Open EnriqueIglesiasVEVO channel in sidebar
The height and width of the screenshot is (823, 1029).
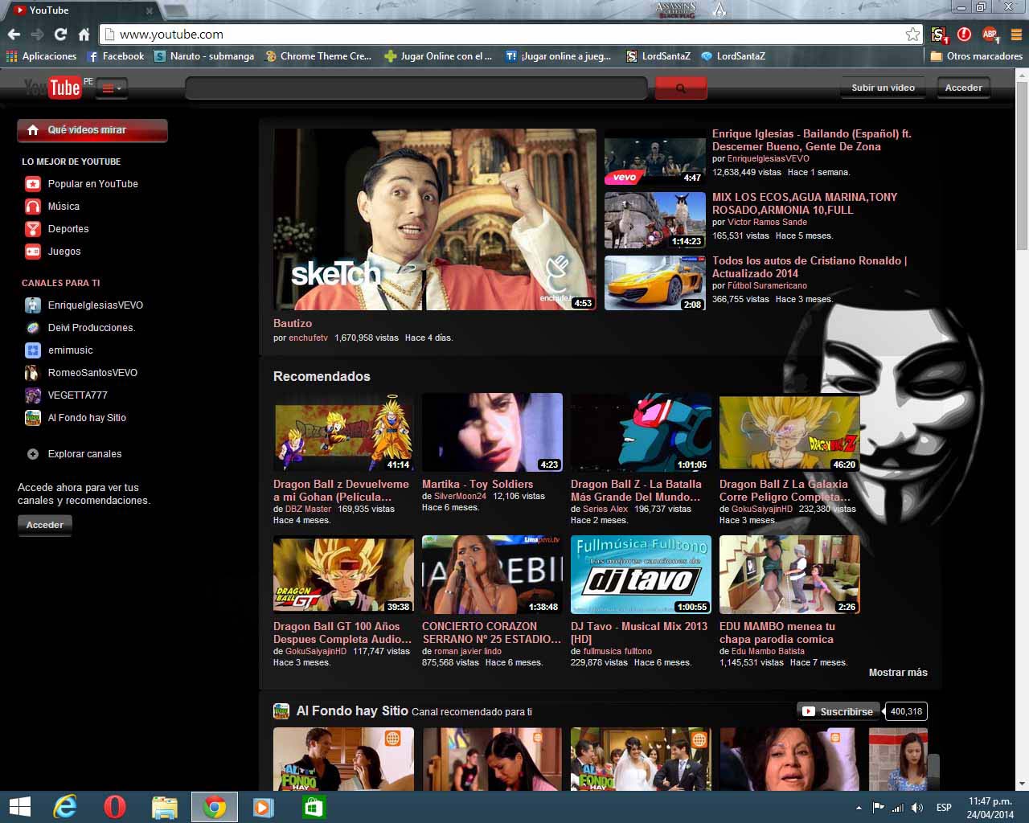(84, 305)
